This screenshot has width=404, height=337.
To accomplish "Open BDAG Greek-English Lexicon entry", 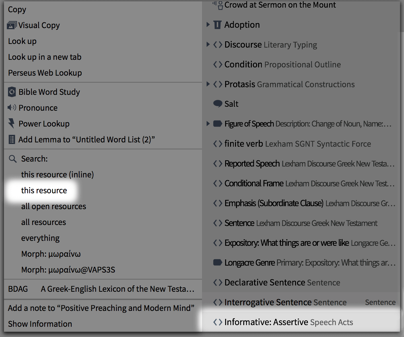I will [x=101, y=289].
